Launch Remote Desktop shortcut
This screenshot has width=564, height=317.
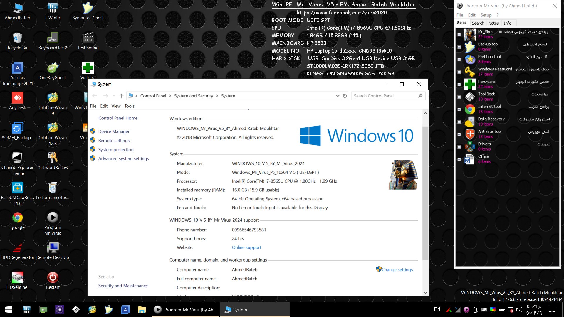click(x=53, y=251)
